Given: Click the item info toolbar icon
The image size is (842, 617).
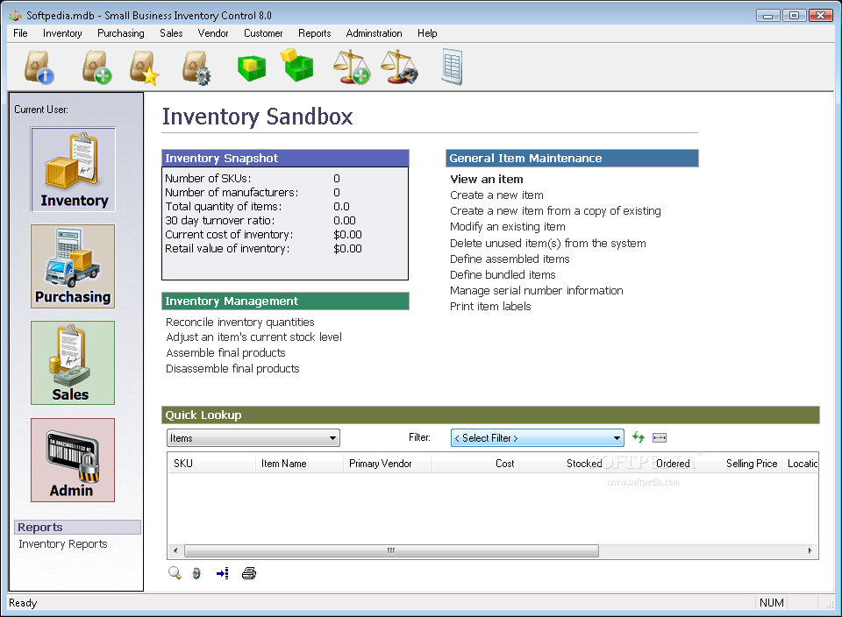Looking at the screenshot, I should coord(39,67).
